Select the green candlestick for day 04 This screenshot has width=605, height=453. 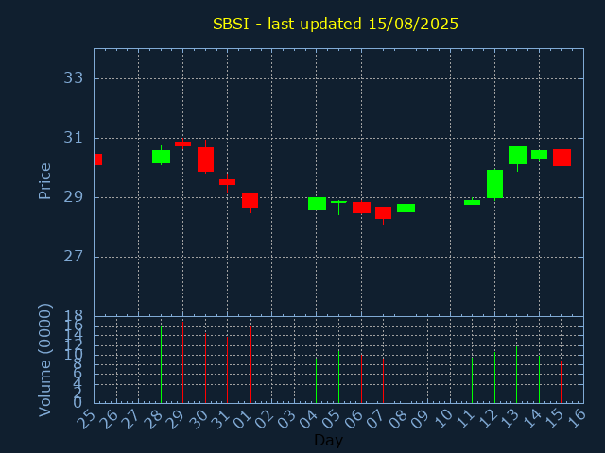point(317,204)
